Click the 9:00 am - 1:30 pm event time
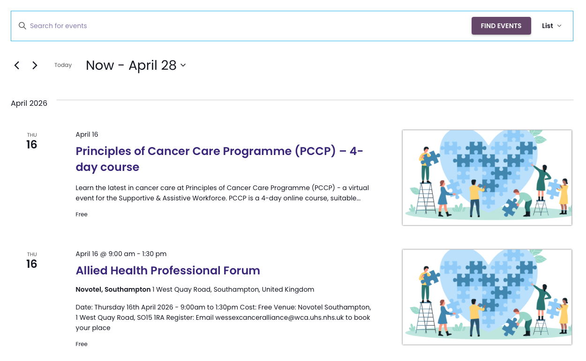 [137, 254]
